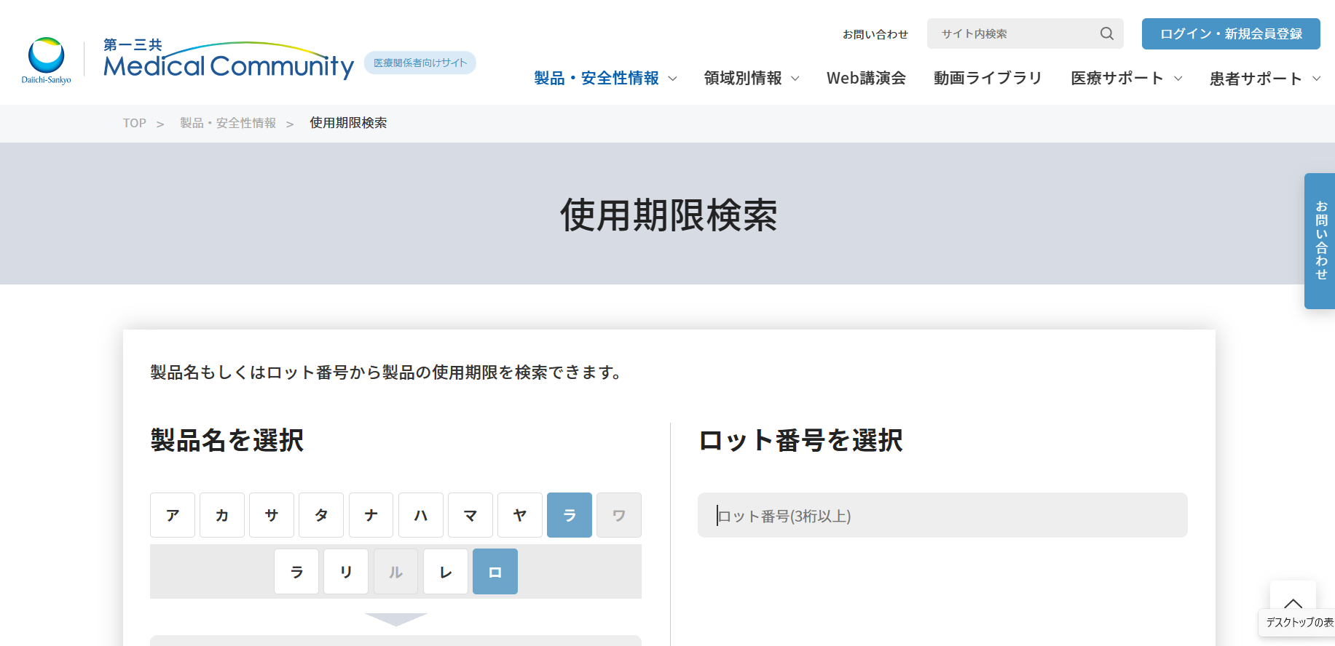Click the ロット番号(3桁以上) input field
Screen dimensions: 1335x646
(x=942, y=515)
